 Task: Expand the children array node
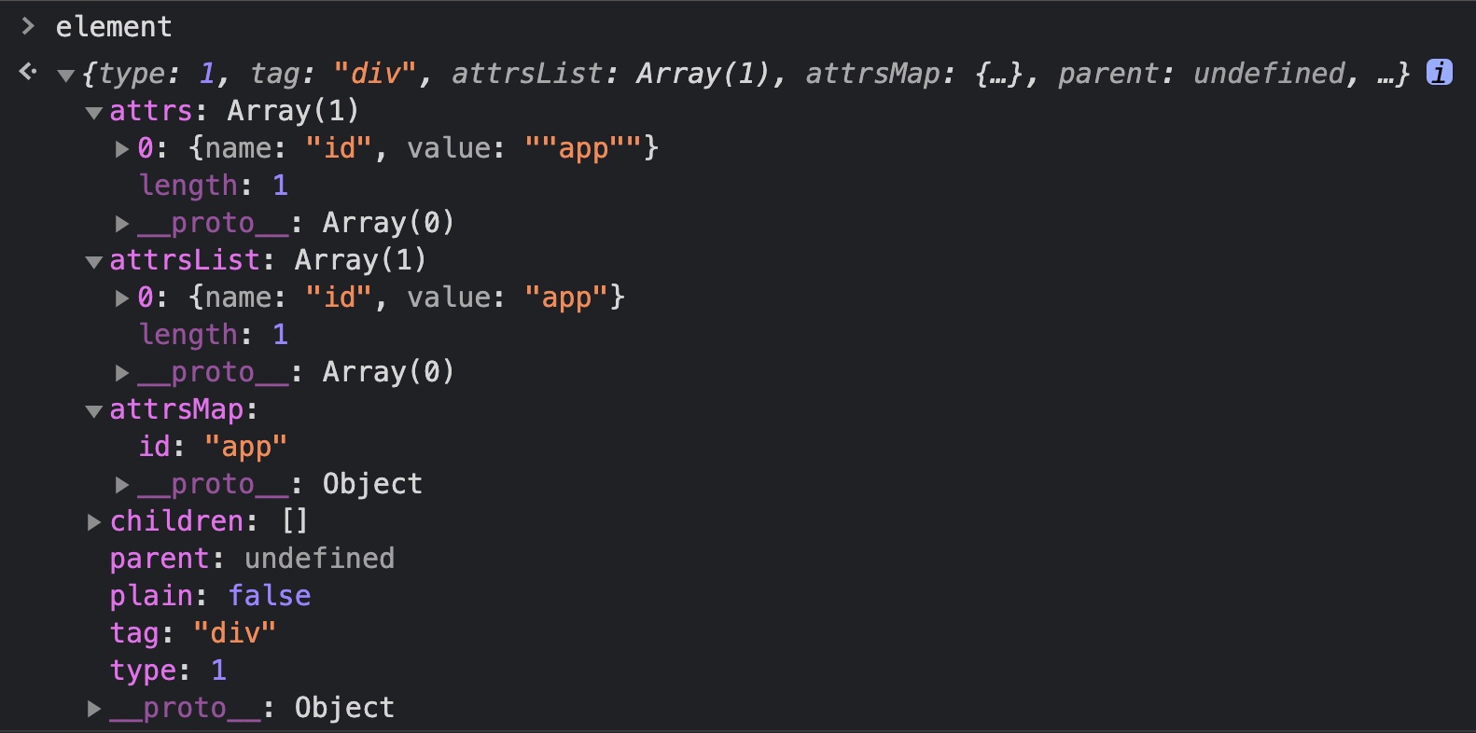click(93, 521)
